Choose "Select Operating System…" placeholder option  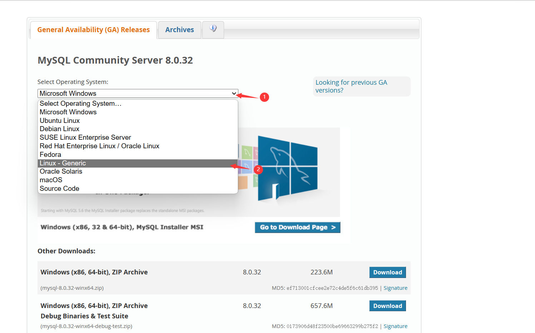pos(138,104)
